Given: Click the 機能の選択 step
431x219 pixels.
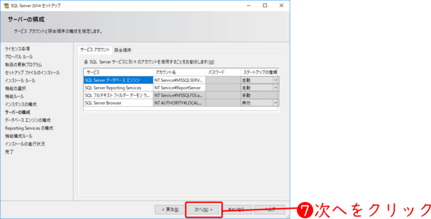Looking at the screenshot, I should (15, 89).
